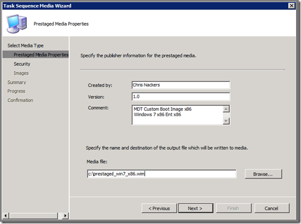
Task: Click 'Windows 7 x86 Ent x86' comment line
Action: pos(157,115)
